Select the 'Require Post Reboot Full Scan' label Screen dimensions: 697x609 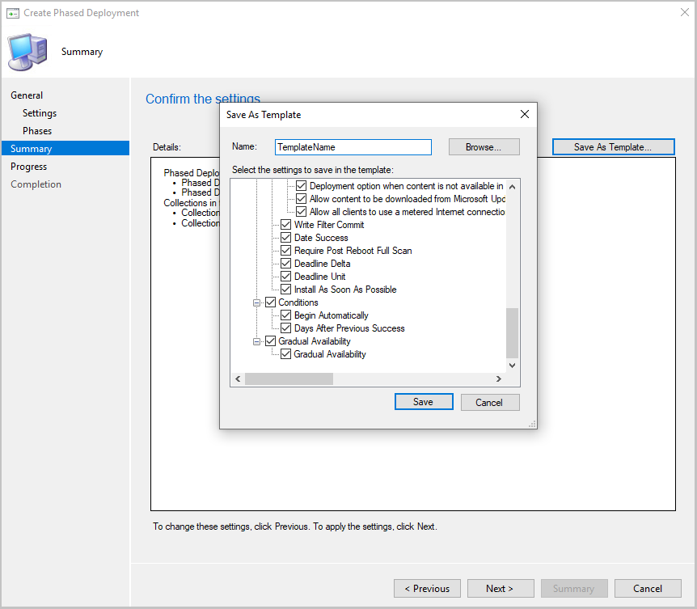(x=353, y=250)
